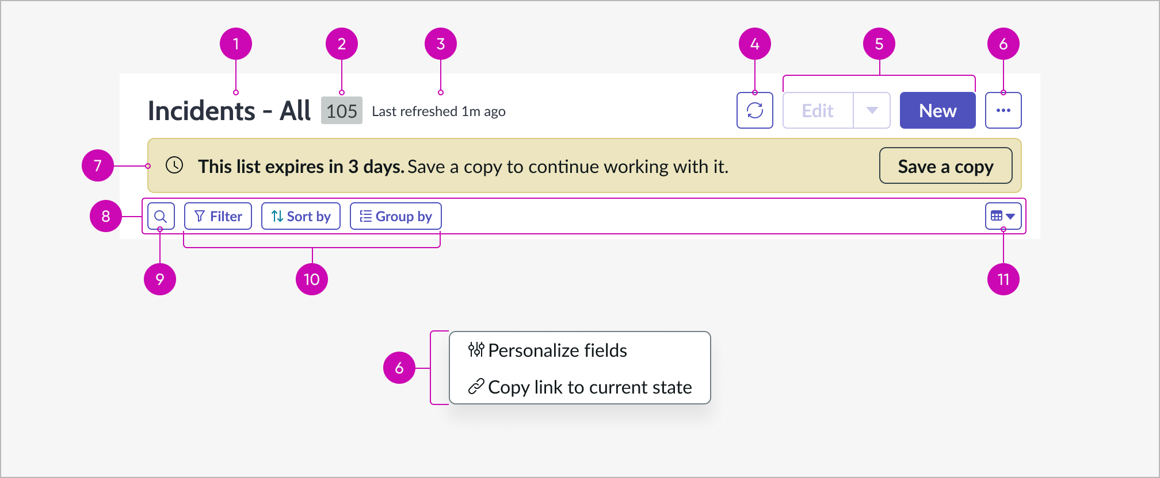The image size is (1160, 478).
Task: Click the search magnifier icon
Action: tap(161, 216)
